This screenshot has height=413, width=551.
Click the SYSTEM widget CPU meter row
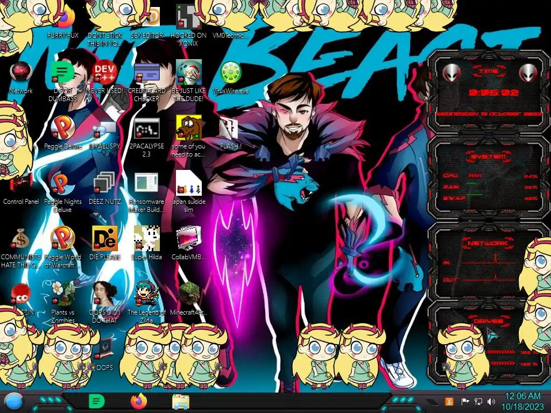point(490,176)
